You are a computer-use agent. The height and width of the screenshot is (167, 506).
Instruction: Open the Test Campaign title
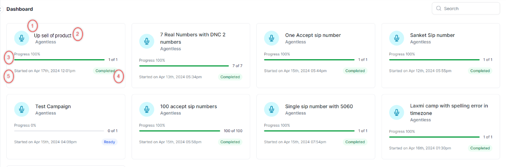pos(53,107)
